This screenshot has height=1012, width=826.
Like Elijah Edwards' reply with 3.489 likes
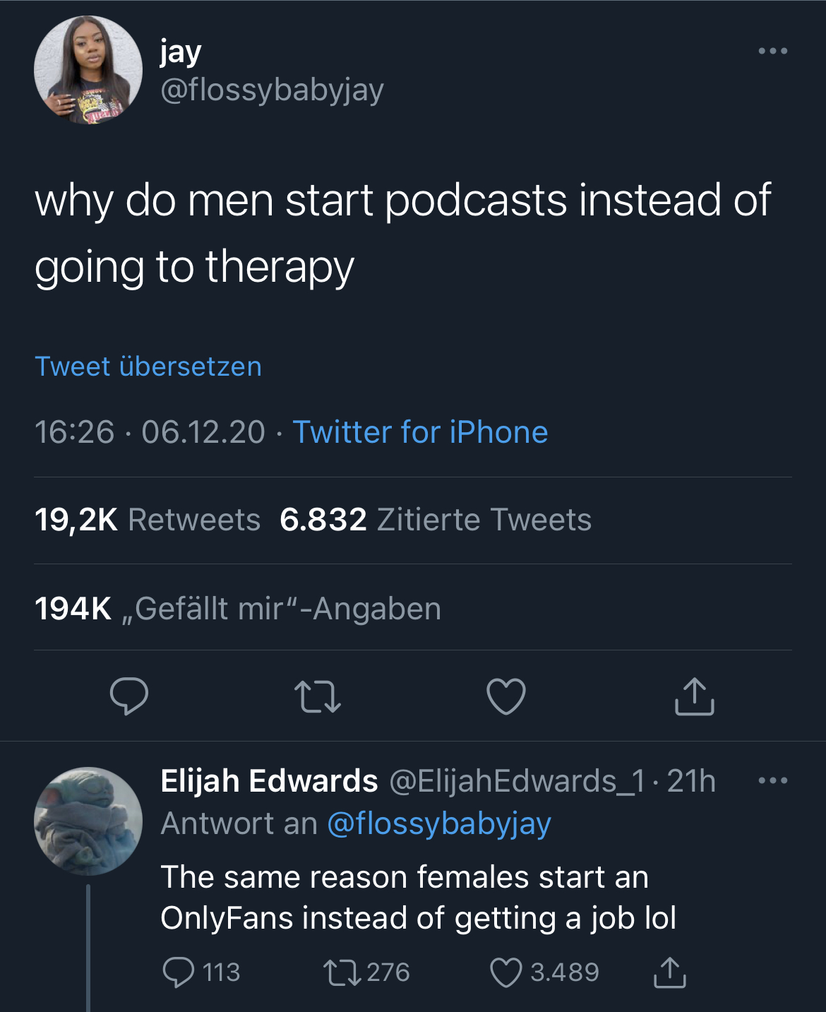544,972
